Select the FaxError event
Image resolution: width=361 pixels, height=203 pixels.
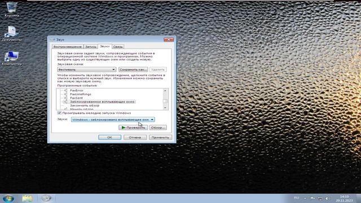[77, 90]
